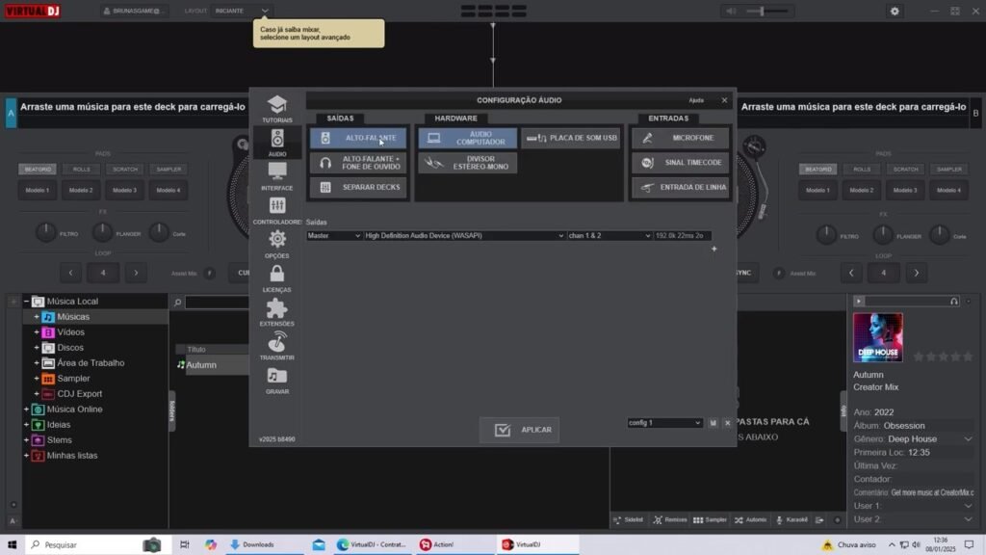Screen dimensions: 986x555
Task: Expand the Minhas listas tree node
Action: pos(26,456)
